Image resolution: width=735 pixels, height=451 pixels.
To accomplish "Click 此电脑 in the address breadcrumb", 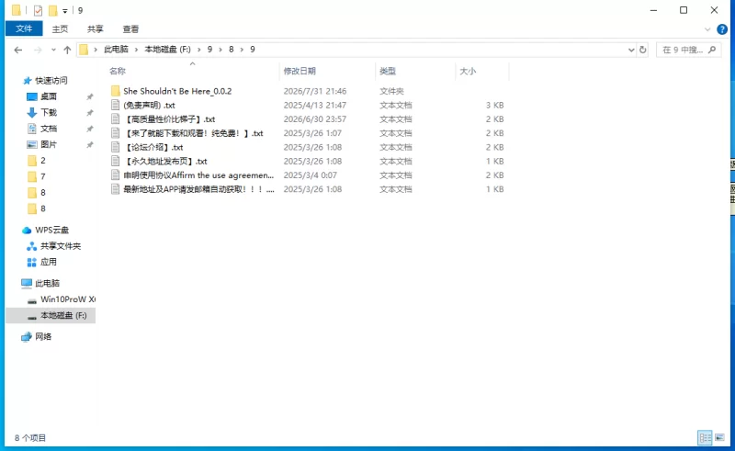I will (117, 50).
